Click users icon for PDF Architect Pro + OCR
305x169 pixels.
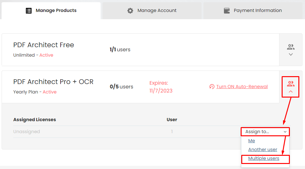(291, 84)
